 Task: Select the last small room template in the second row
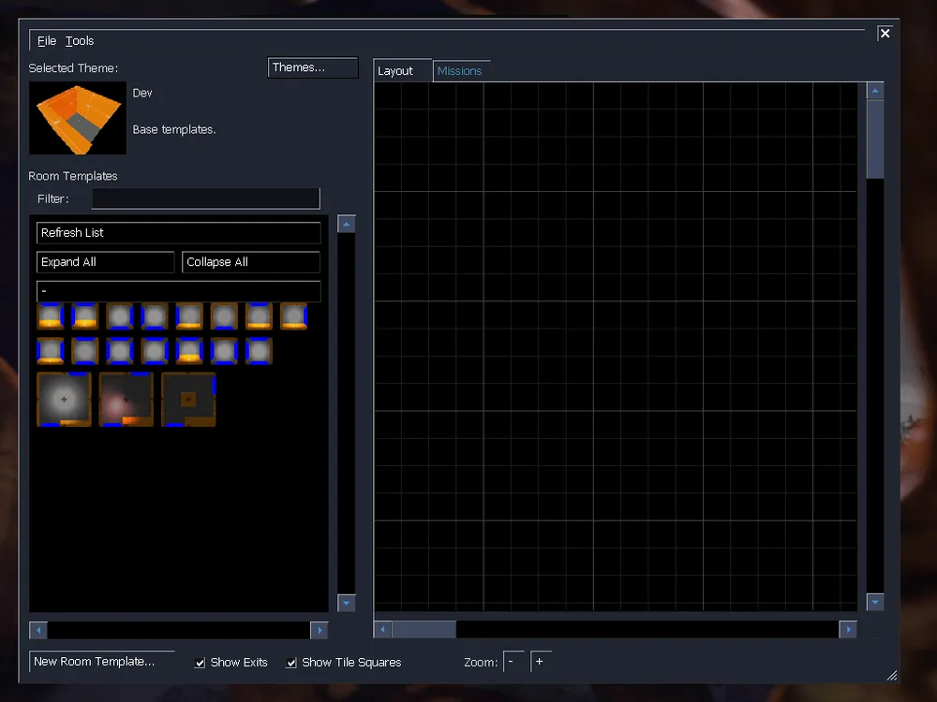259,351
